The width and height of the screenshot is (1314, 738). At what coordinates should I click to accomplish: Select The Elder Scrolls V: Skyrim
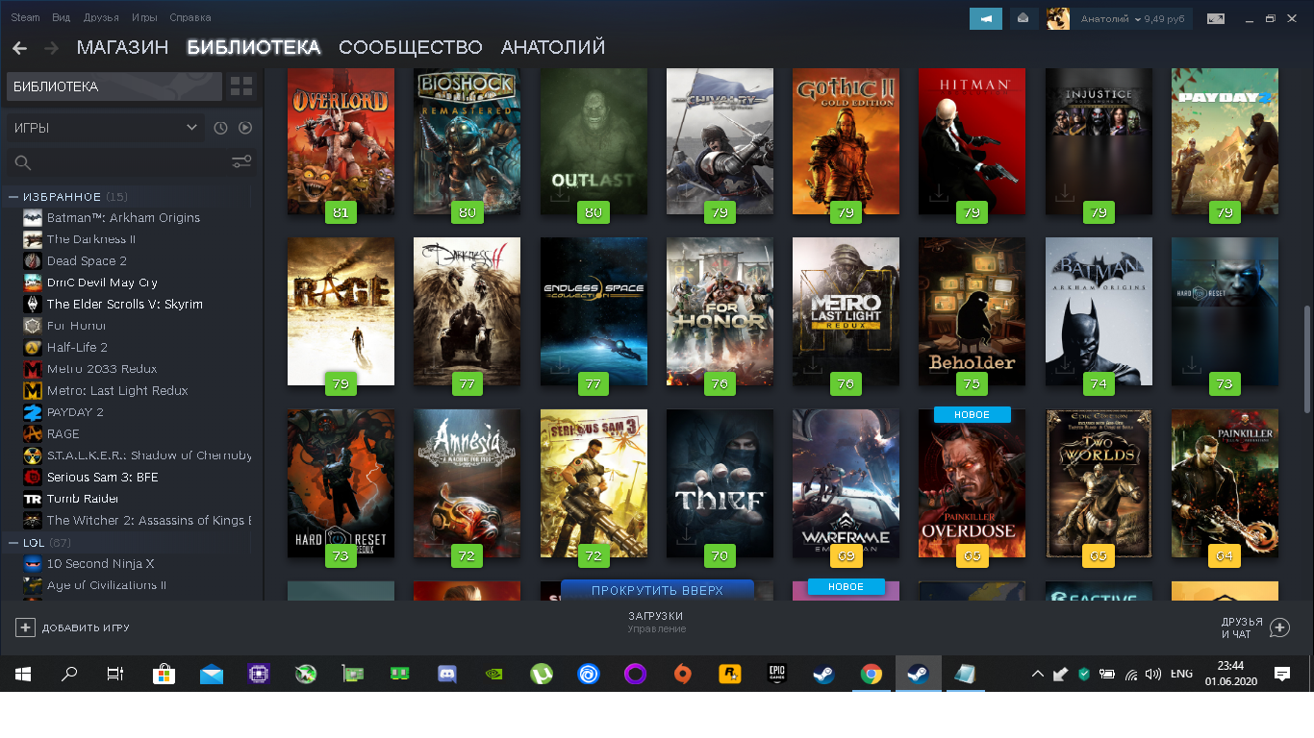pyautogui.click(x=125, y=305)
